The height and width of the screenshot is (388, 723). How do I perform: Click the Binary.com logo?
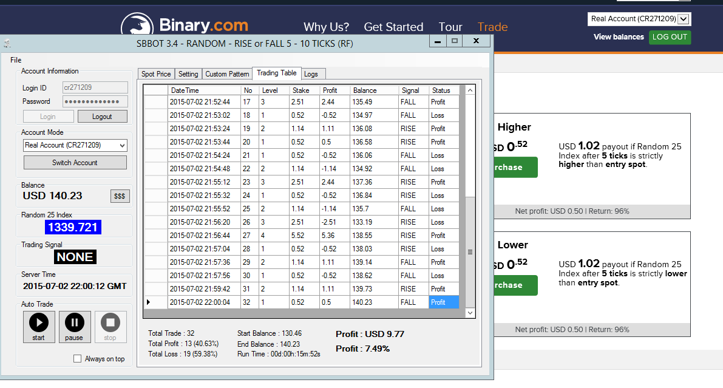185,24
